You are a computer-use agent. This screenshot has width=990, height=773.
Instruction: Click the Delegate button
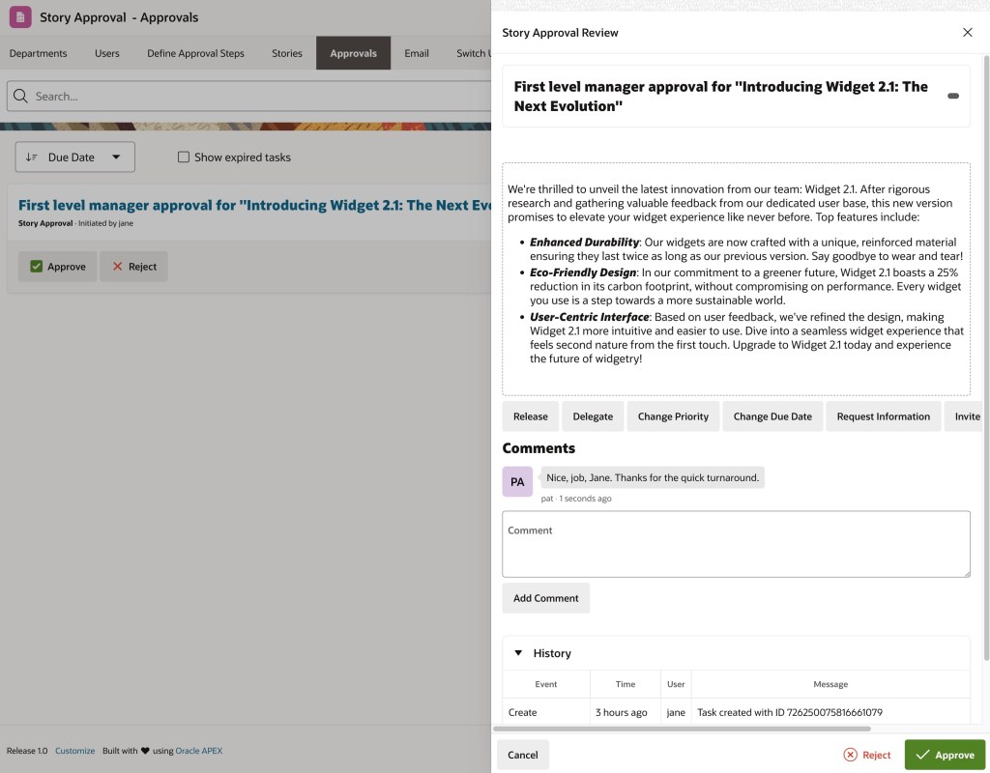(x=592, y=415)
